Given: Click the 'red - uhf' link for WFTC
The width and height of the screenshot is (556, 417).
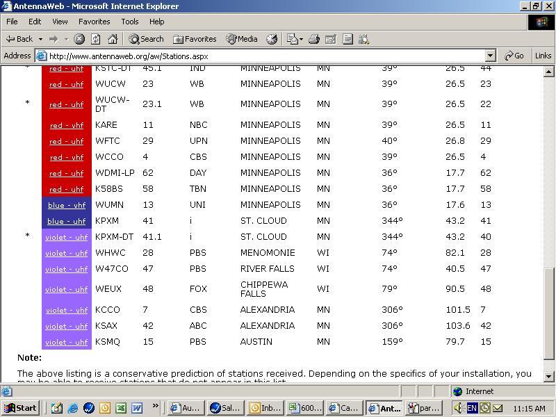Looking at the screenshot, I should pyautogui.click(x=67, y=141).
